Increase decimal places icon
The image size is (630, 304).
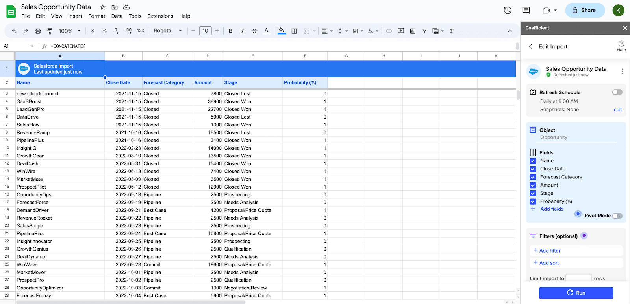128,31
